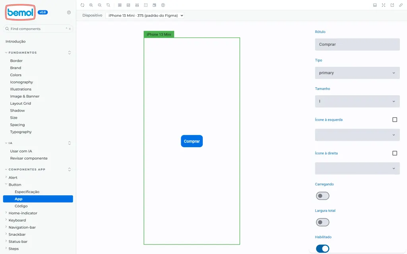Click the blue Comprar button
Viewport: 407px width, 254px height.
(192, 141)
